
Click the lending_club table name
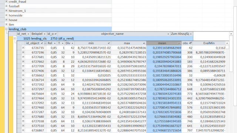pyautogui.click(x=17, y=29)
